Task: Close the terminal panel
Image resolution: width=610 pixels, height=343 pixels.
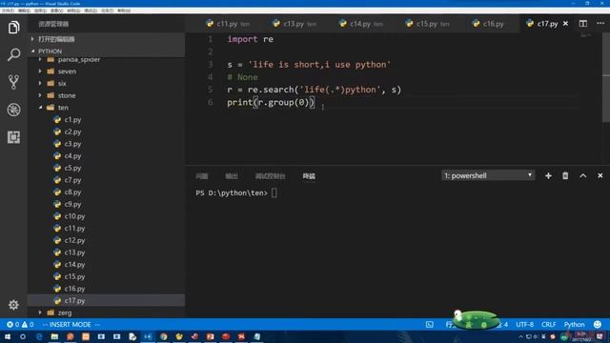Action: pyautogui.click(x=600, y=175)
